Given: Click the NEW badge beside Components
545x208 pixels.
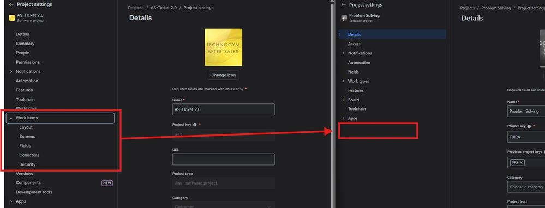Looking at the screenshot, I should pos(107,183).
